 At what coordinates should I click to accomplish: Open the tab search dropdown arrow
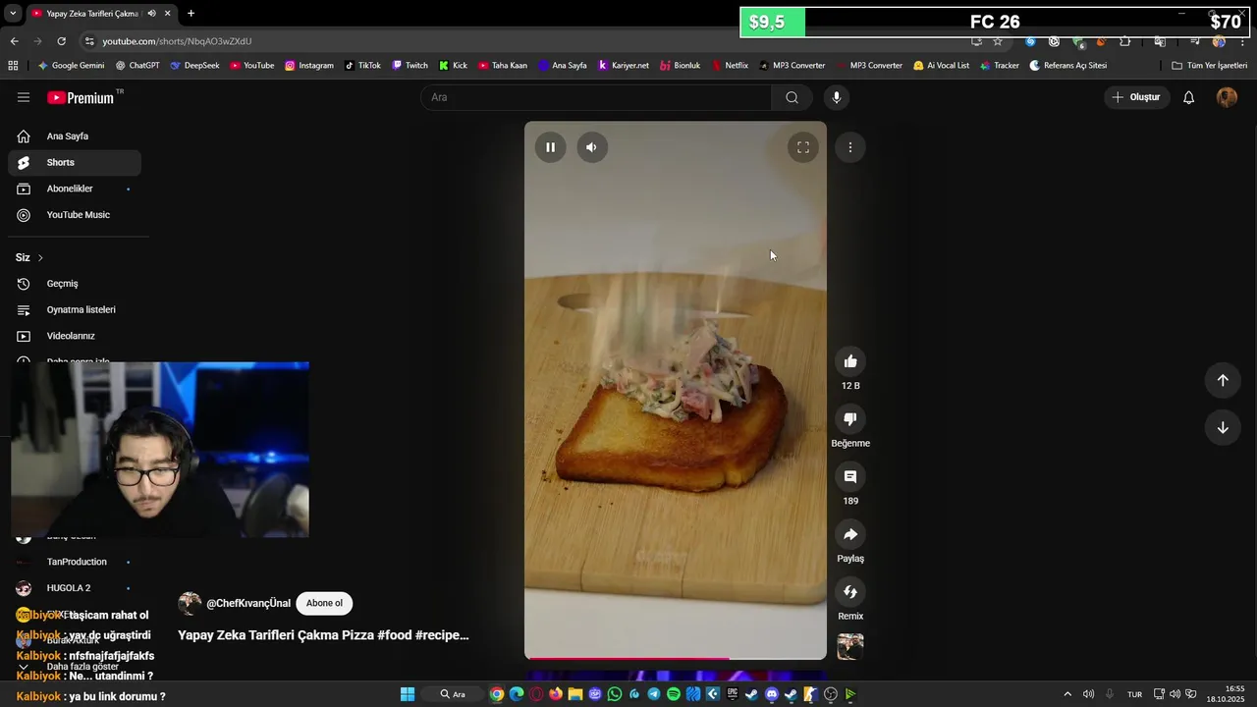pos(13,14)
